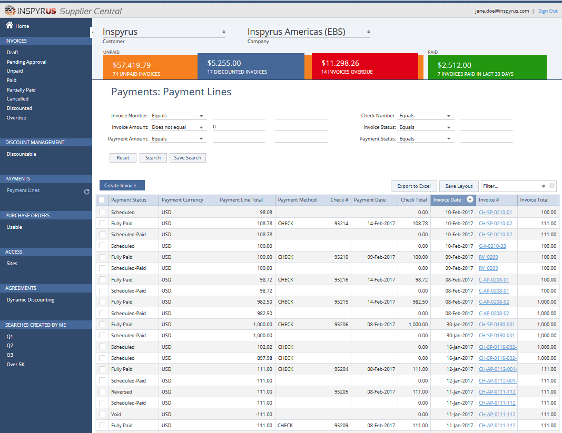Click the Save Search button

click(x=188, y=158)
